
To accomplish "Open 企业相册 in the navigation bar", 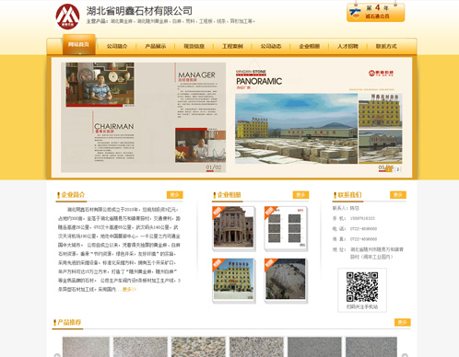I will (310, 46).
